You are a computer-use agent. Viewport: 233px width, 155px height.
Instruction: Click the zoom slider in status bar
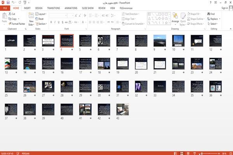click(x=210, y=153)
